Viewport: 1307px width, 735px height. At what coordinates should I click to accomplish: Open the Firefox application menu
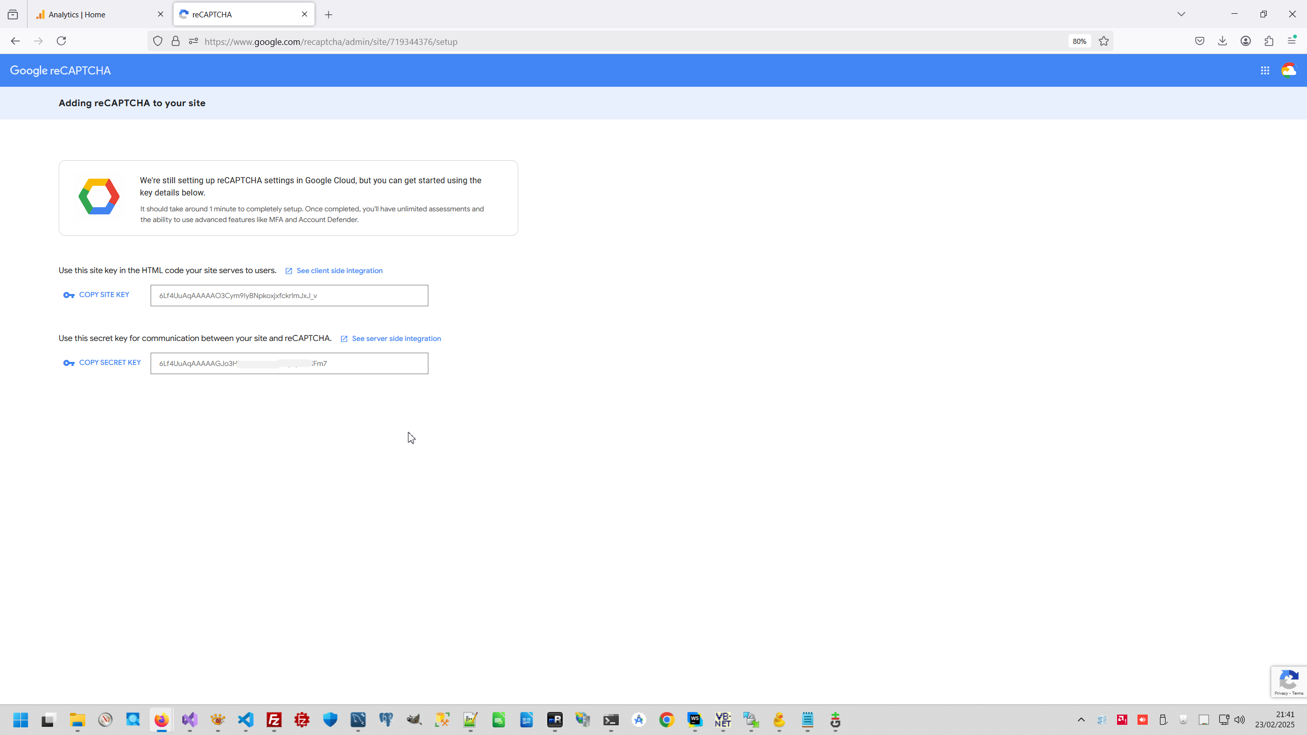[x=1292, y=41]
